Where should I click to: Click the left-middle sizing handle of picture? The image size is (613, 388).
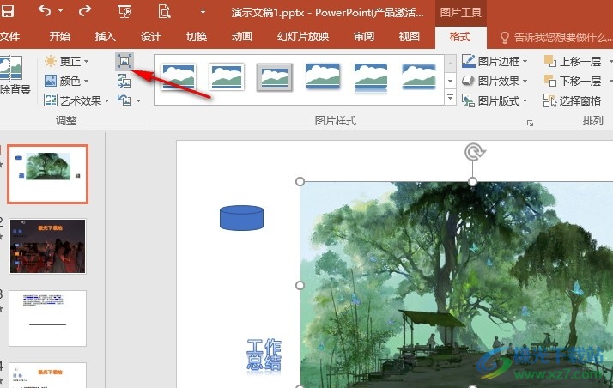pos(300,285)
